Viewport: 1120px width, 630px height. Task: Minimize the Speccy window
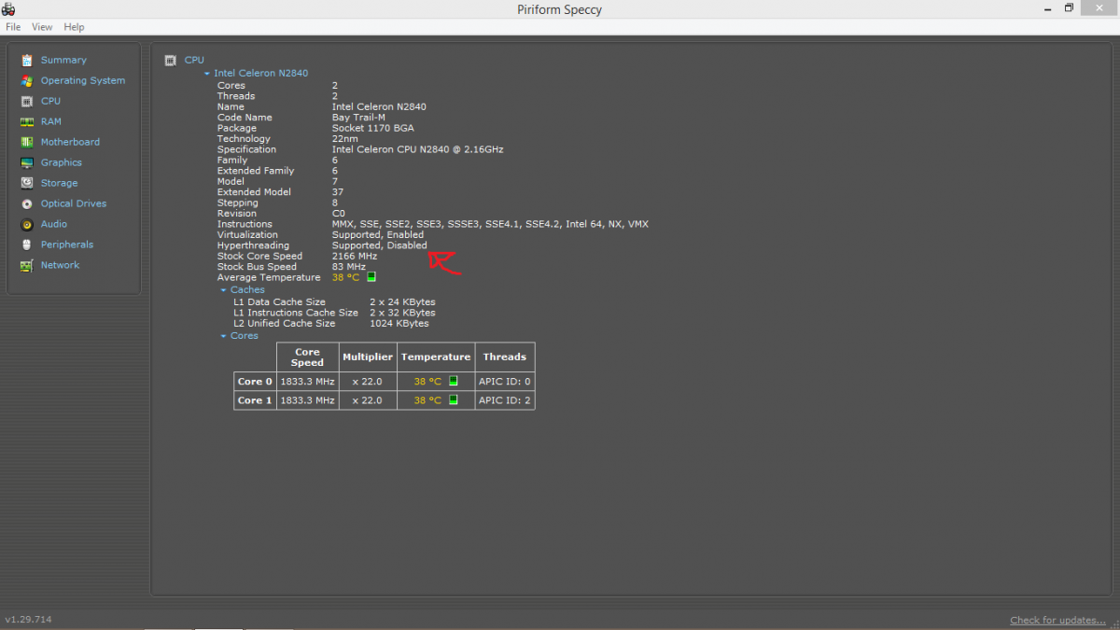[x=1046, y=8]
